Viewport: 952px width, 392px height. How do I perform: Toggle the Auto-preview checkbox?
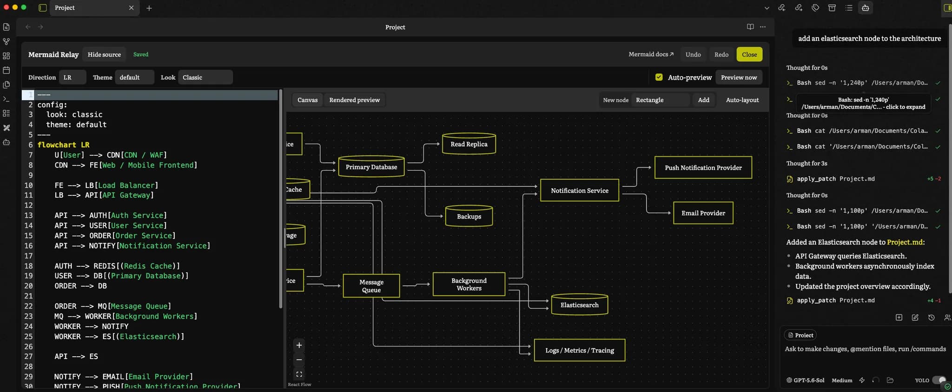[x=659, y=77]
